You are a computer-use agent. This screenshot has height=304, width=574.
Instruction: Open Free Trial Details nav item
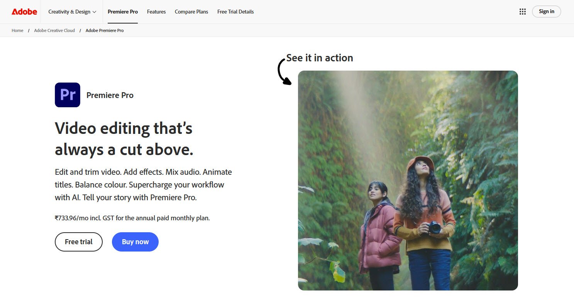coord(235,12)
